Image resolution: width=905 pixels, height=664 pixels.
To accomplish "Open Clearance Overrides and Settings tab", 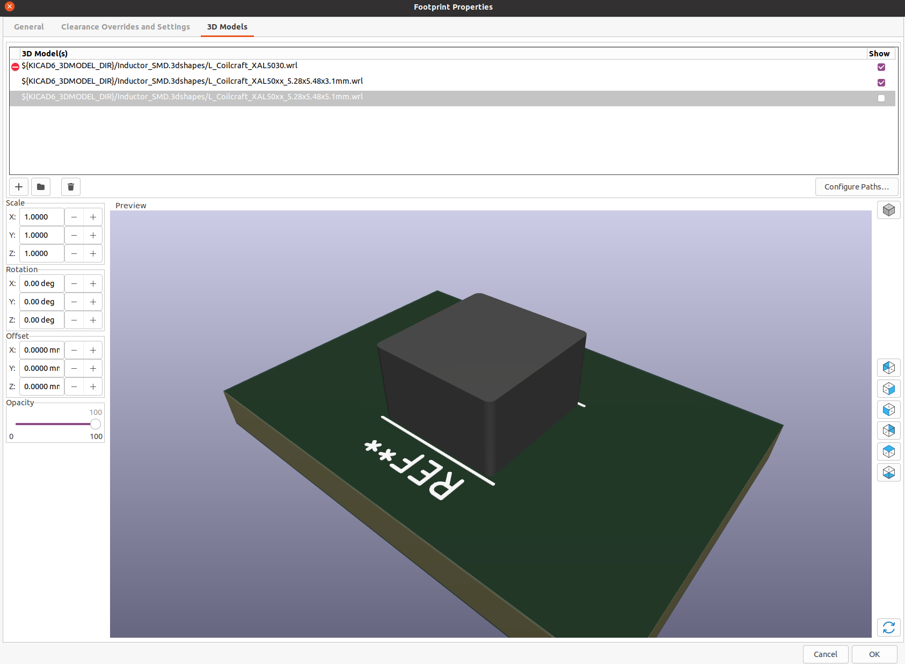I will [125, 27].
